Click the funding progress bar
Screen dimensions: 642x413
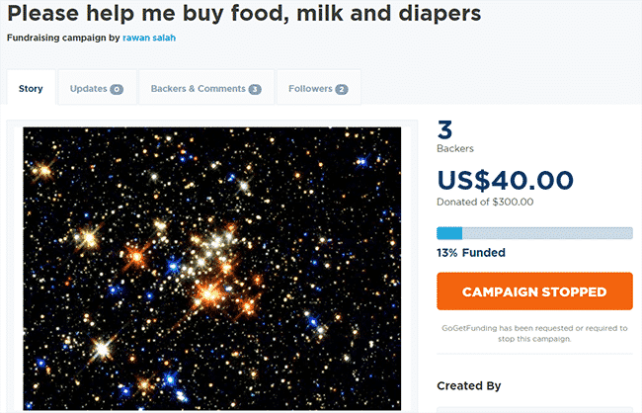click(x=534, y=233)
